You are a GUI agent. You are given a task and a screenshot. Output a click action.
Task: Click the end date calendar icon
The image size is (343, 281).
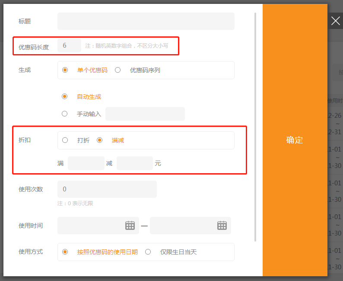(x=222, y=225)
